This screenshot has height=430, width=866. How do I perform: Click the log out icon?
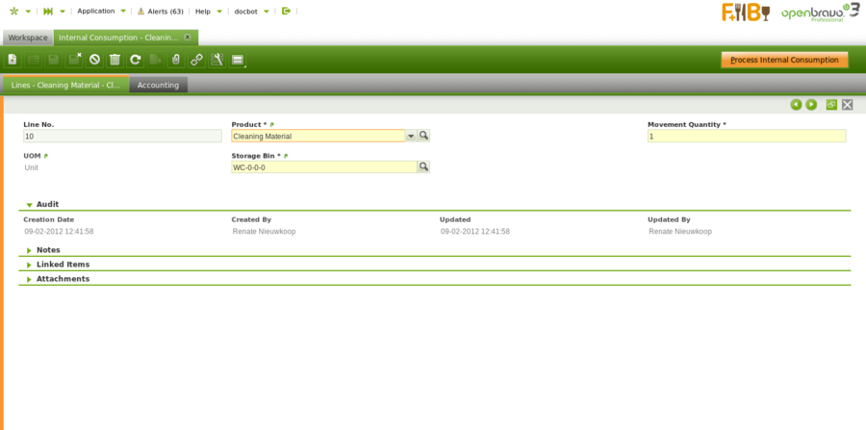pyautogui.click(x=286, y=12)
